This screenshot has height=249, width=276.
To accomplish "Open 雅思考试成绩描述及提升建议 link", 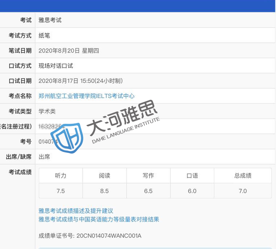I will tap(76, 211).
